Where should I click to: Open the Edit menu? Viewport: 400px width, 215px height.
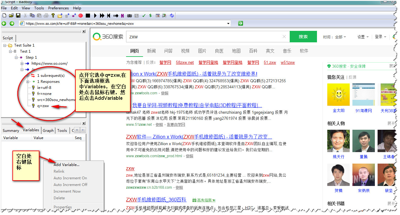pyautogui.click(x=14, y=8)
